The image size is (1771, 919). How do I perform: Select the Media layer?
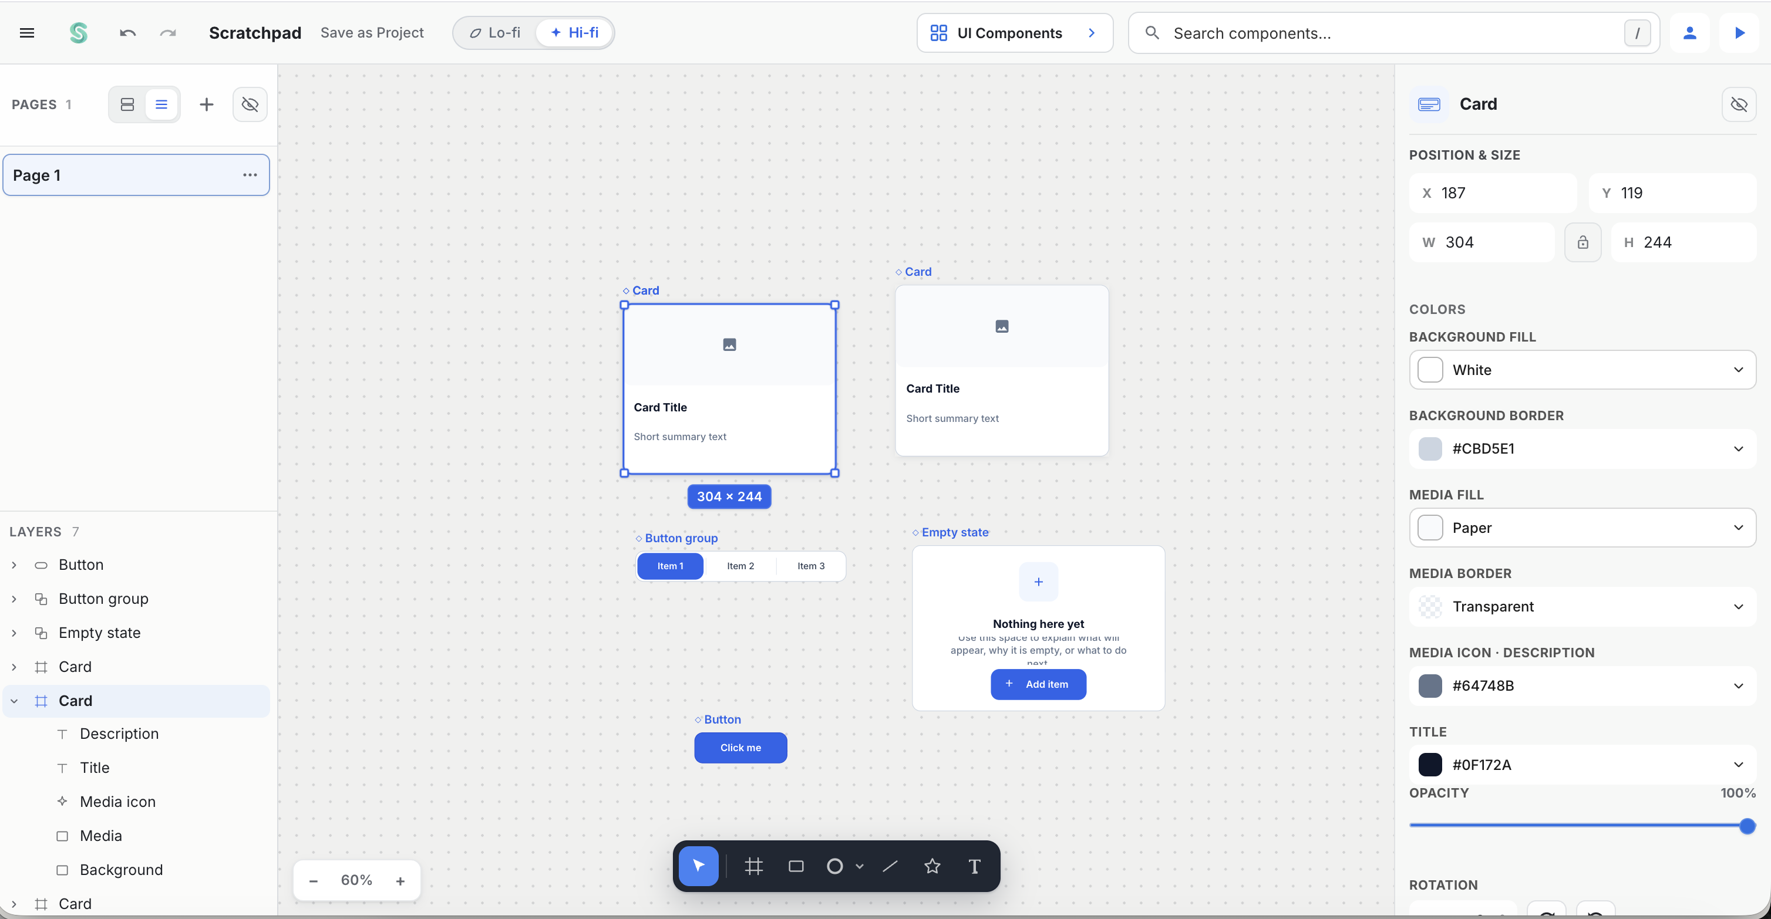point(136,837)
